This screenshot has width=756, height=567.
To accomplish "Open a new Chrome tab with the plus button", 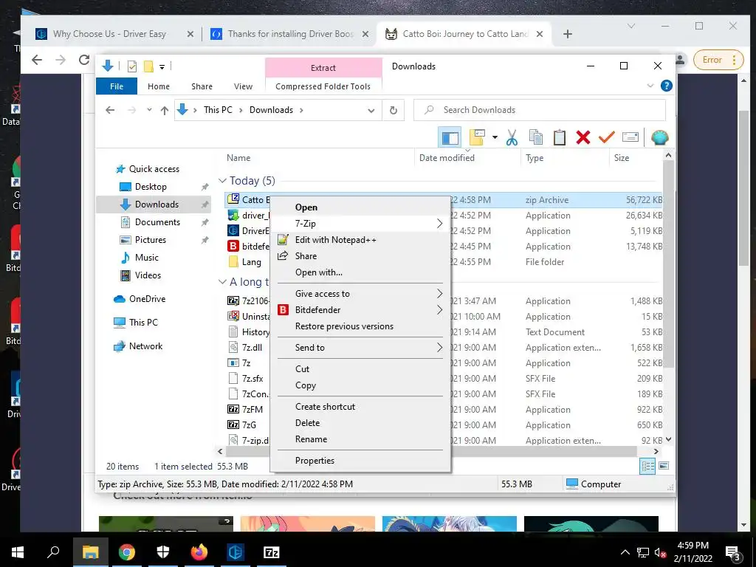I will pyautogui.click(x=568, y=34).
